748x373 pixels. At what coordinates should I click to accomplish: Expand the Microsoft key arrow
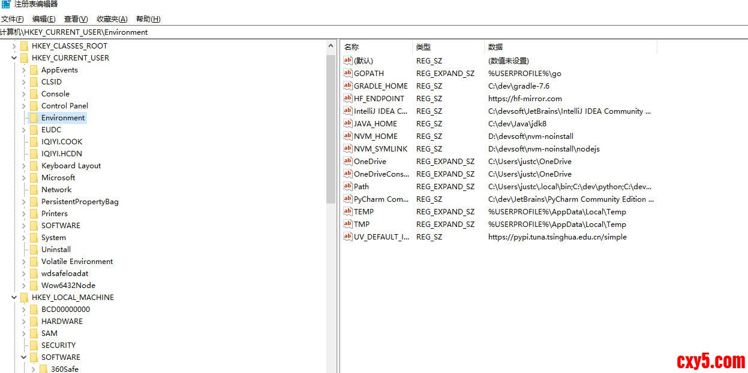pos(24,178)
